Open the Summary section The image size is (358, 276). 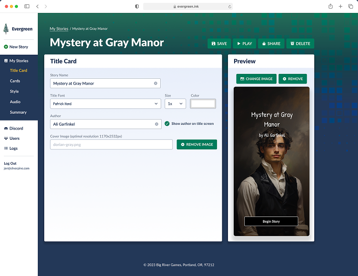pyautogui.click(x=18, y=112)
